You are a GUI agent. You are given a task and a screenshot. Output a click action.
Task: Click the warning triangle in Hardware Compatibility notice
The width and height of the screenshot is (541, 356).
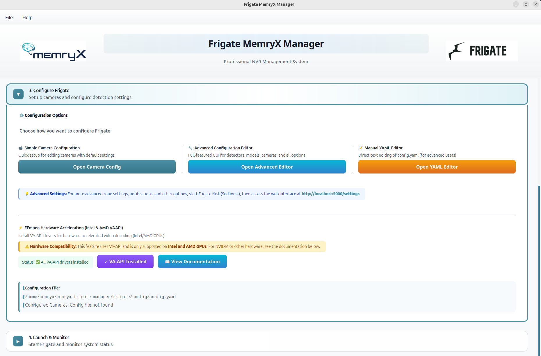27,246
